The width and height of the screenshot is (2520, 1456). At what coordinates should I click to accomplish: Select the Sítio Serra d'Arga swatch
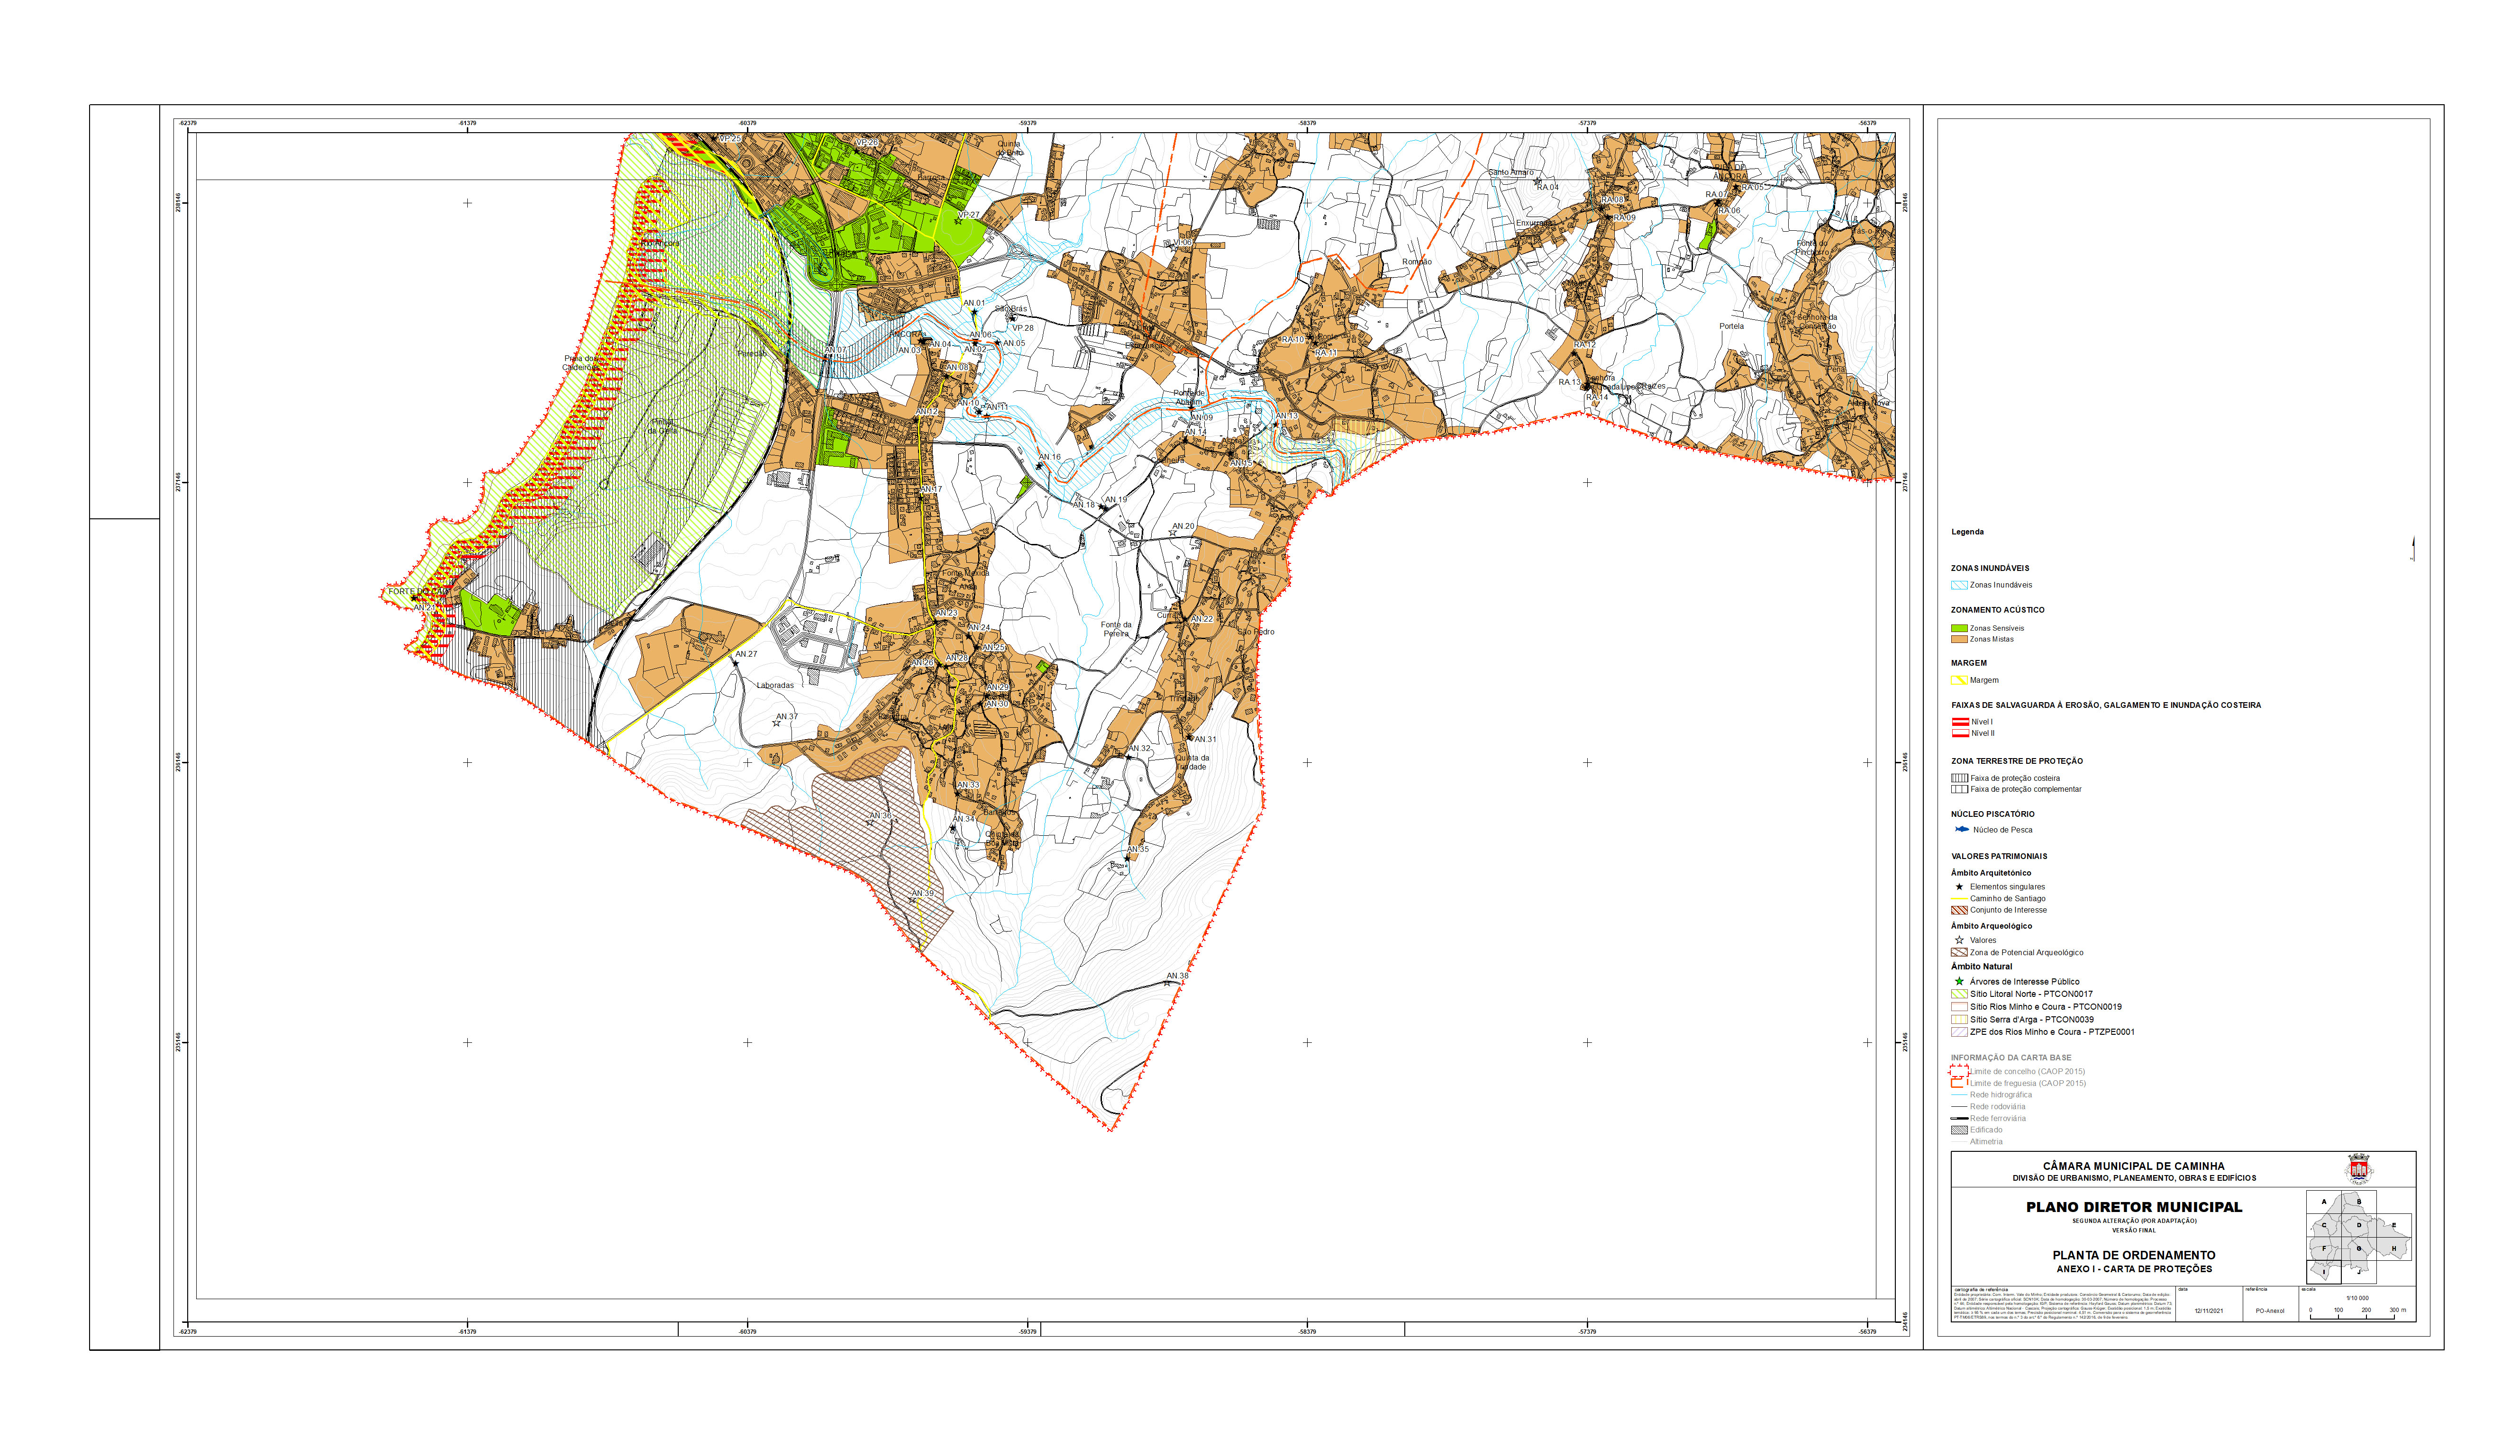[1959, 1020]
